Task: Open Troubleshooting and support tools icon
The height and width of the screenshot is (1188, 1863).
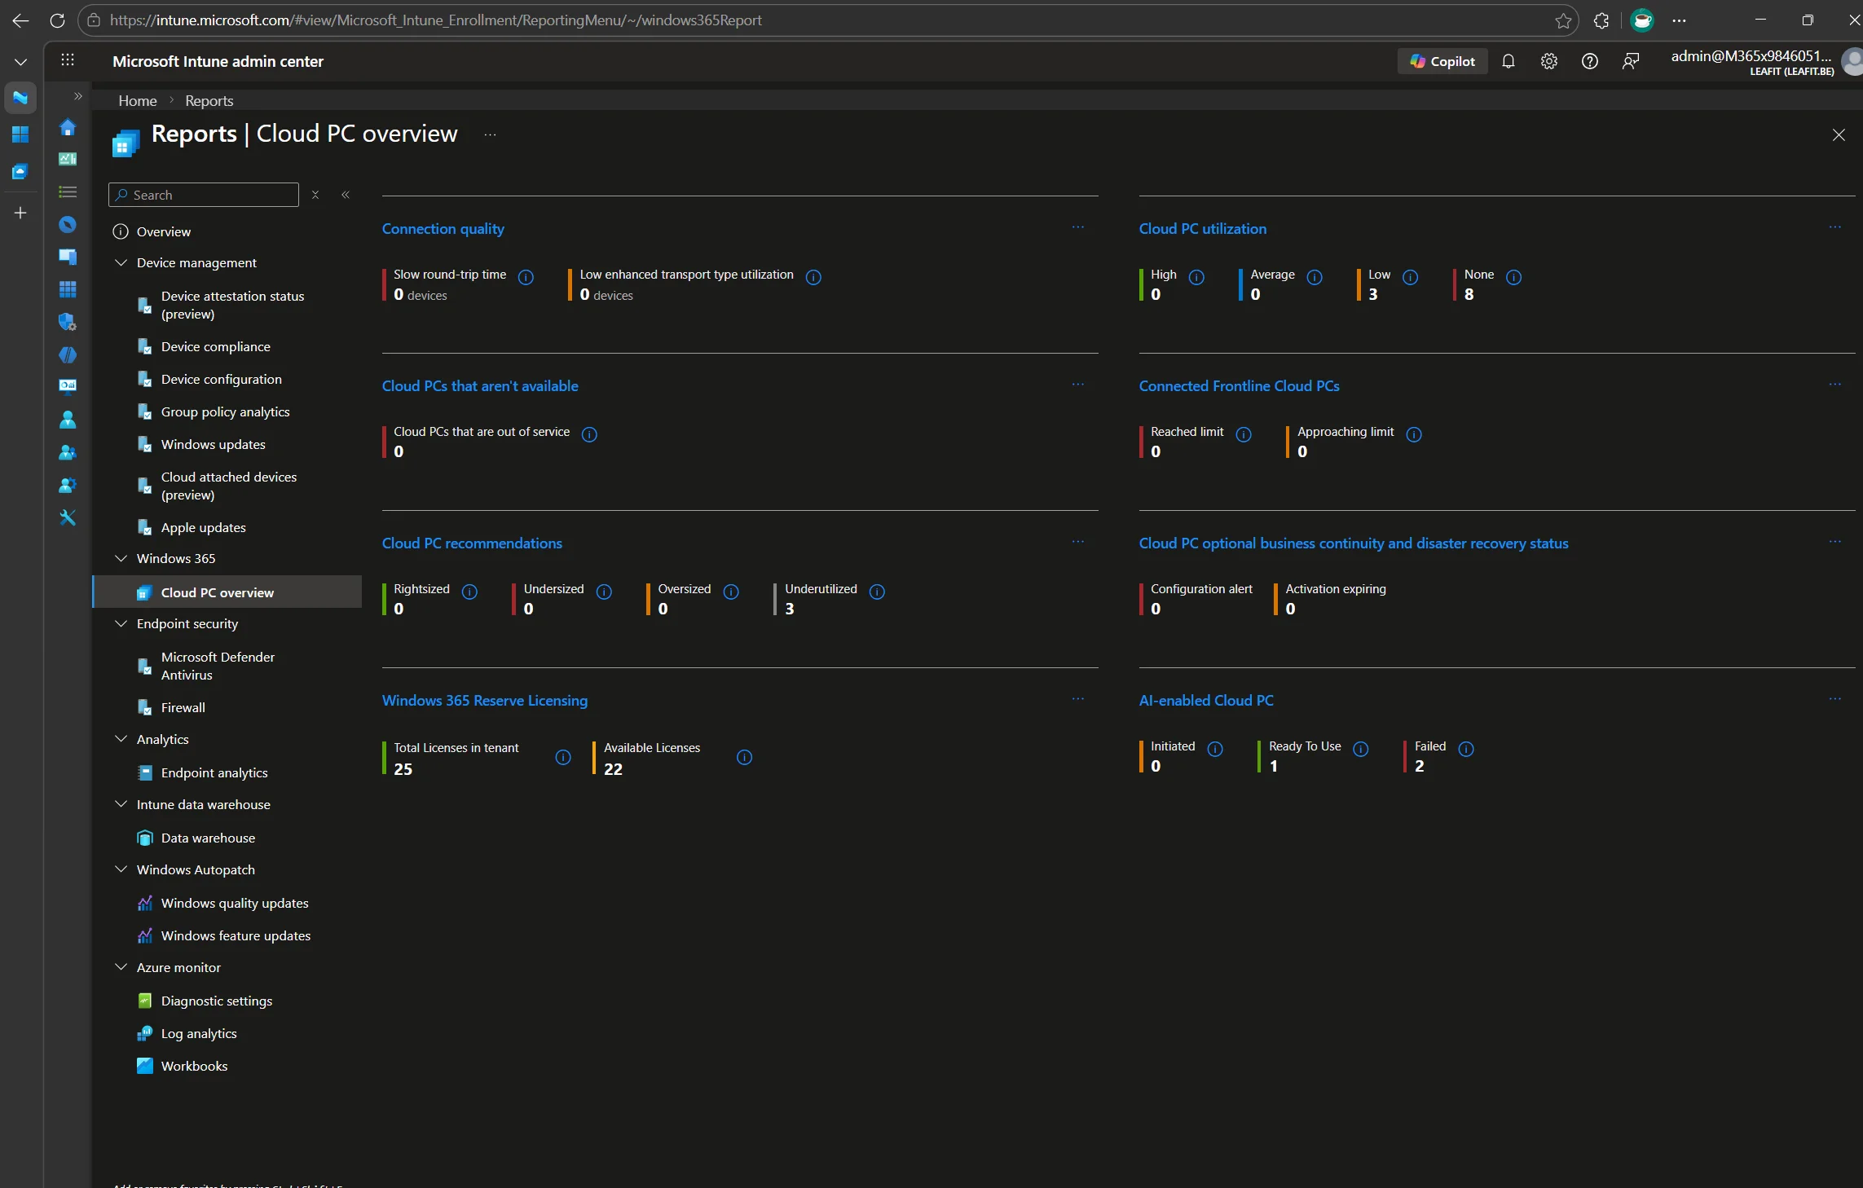Action: 68,517
